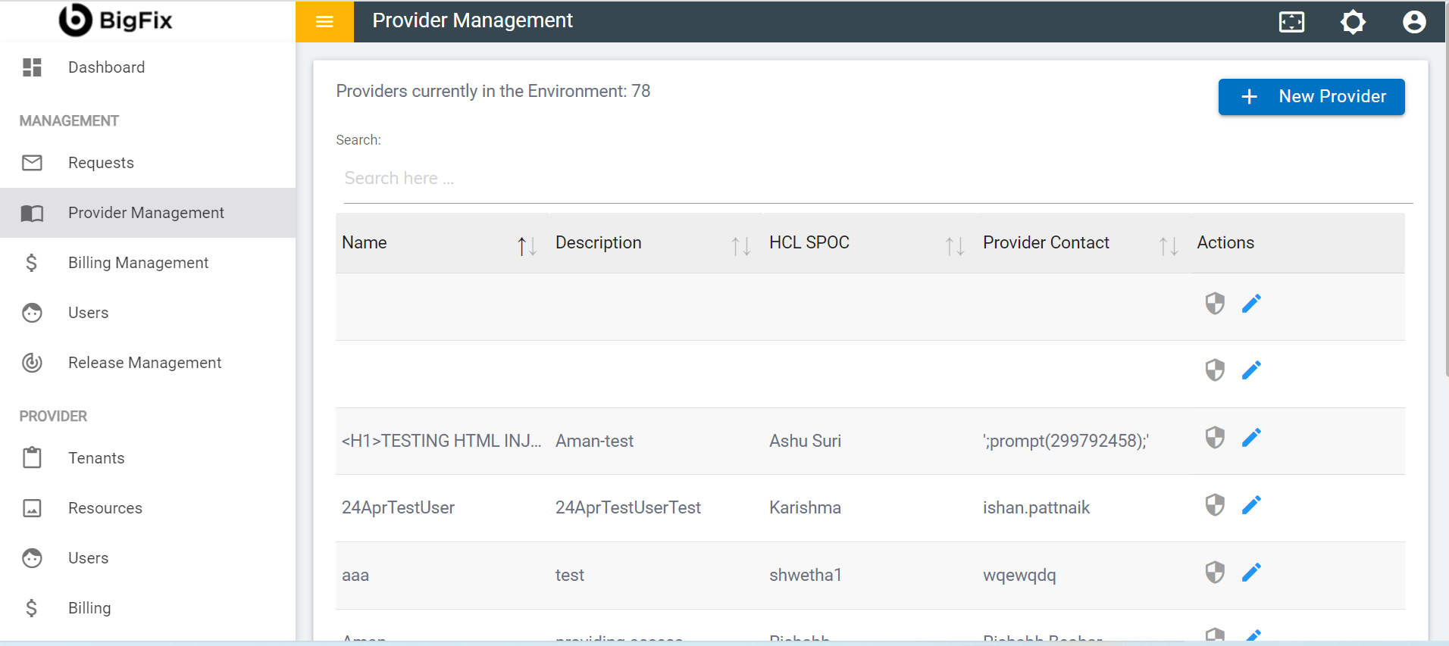This screenshot has height=646, width=1449.
Task: Click the Dashboard grid icon
Action: pos(32,67)
